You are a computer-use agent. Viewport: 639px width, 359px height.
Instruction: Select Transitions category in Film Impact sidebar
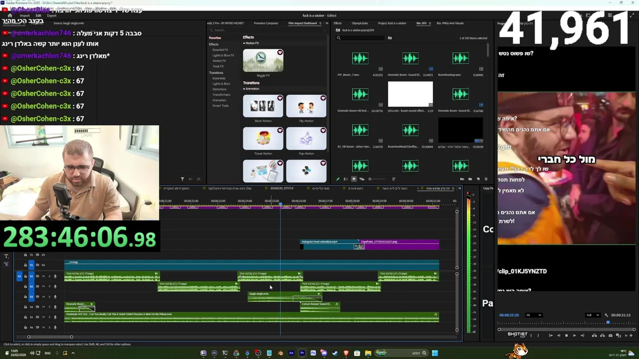point(216,73)
